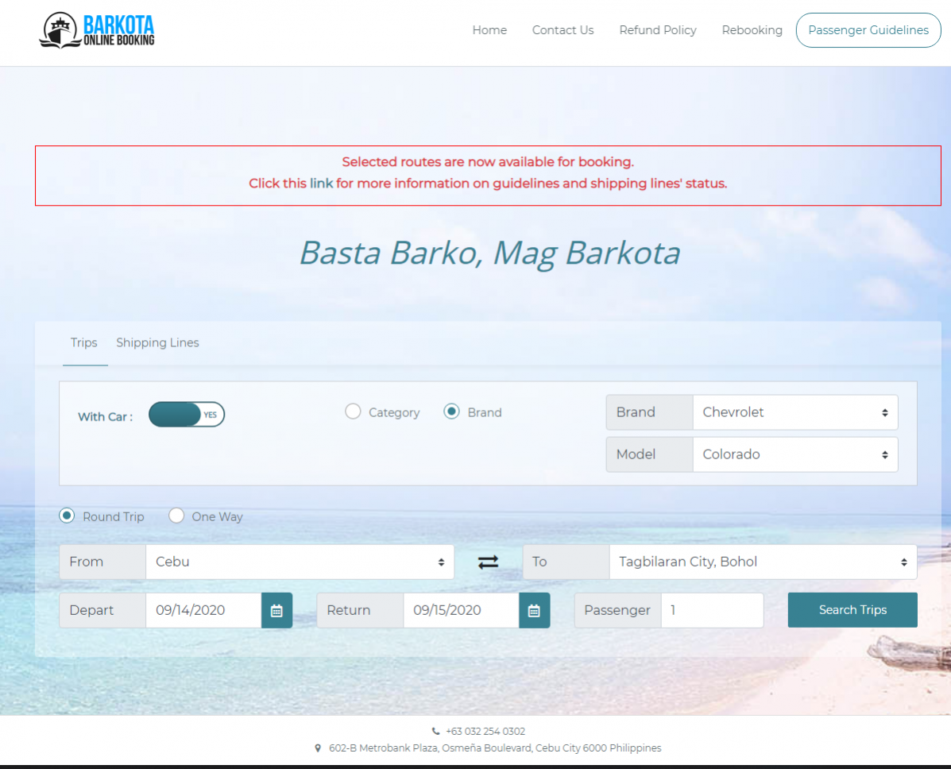Click the phone icon in the footer
Screen dimensions: 951x769
[436, 731]
